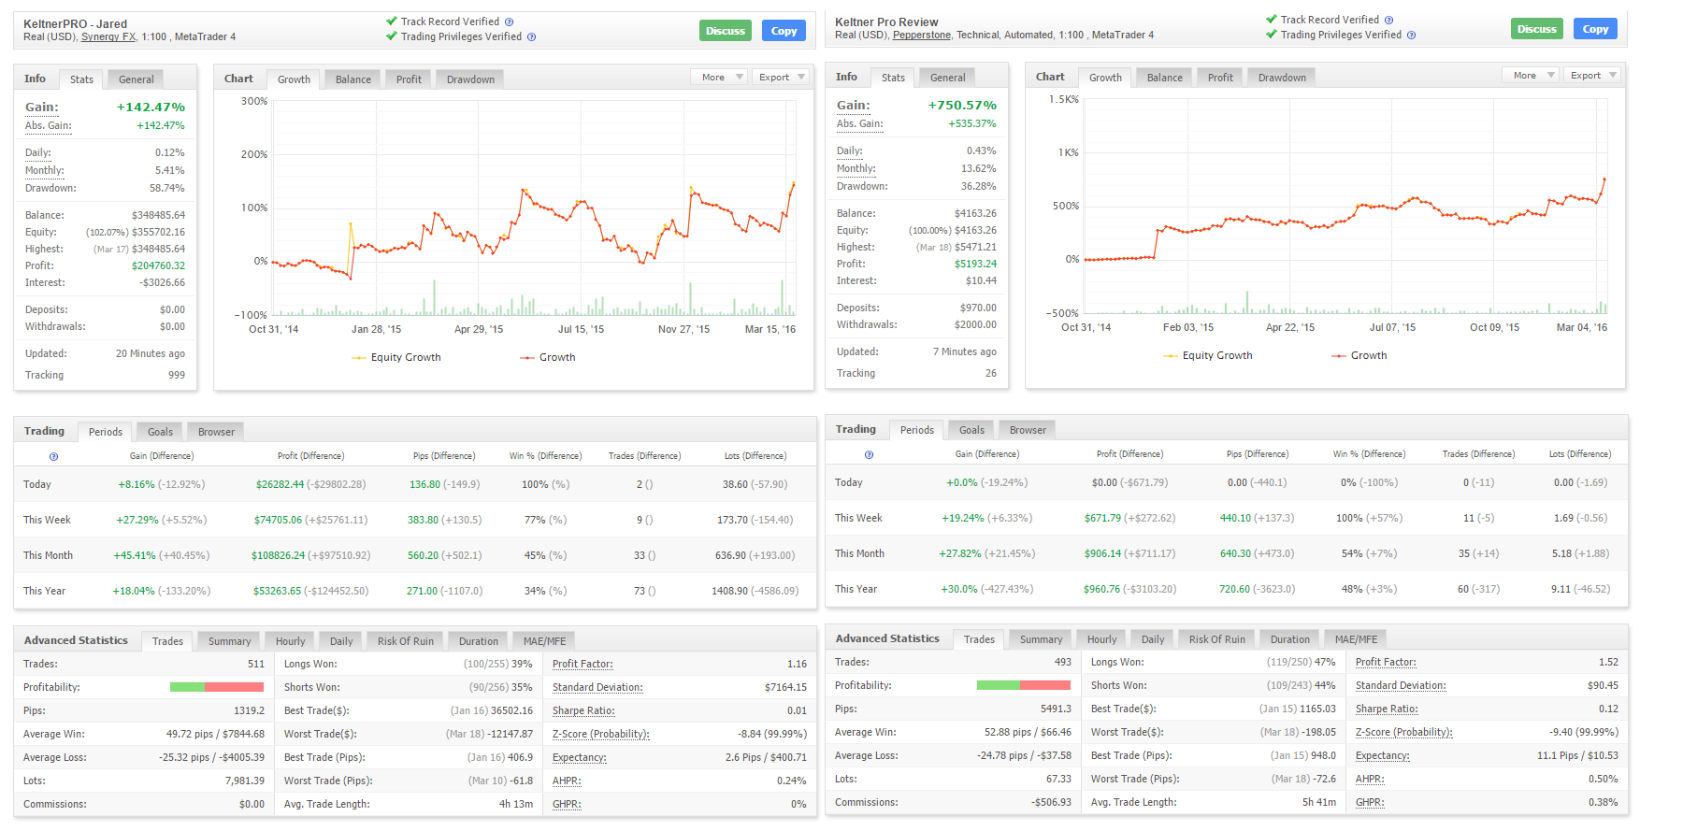Open the Synergy FX broker link
This screenshot has height=831, width=1683.
click(x=108, y=37)
